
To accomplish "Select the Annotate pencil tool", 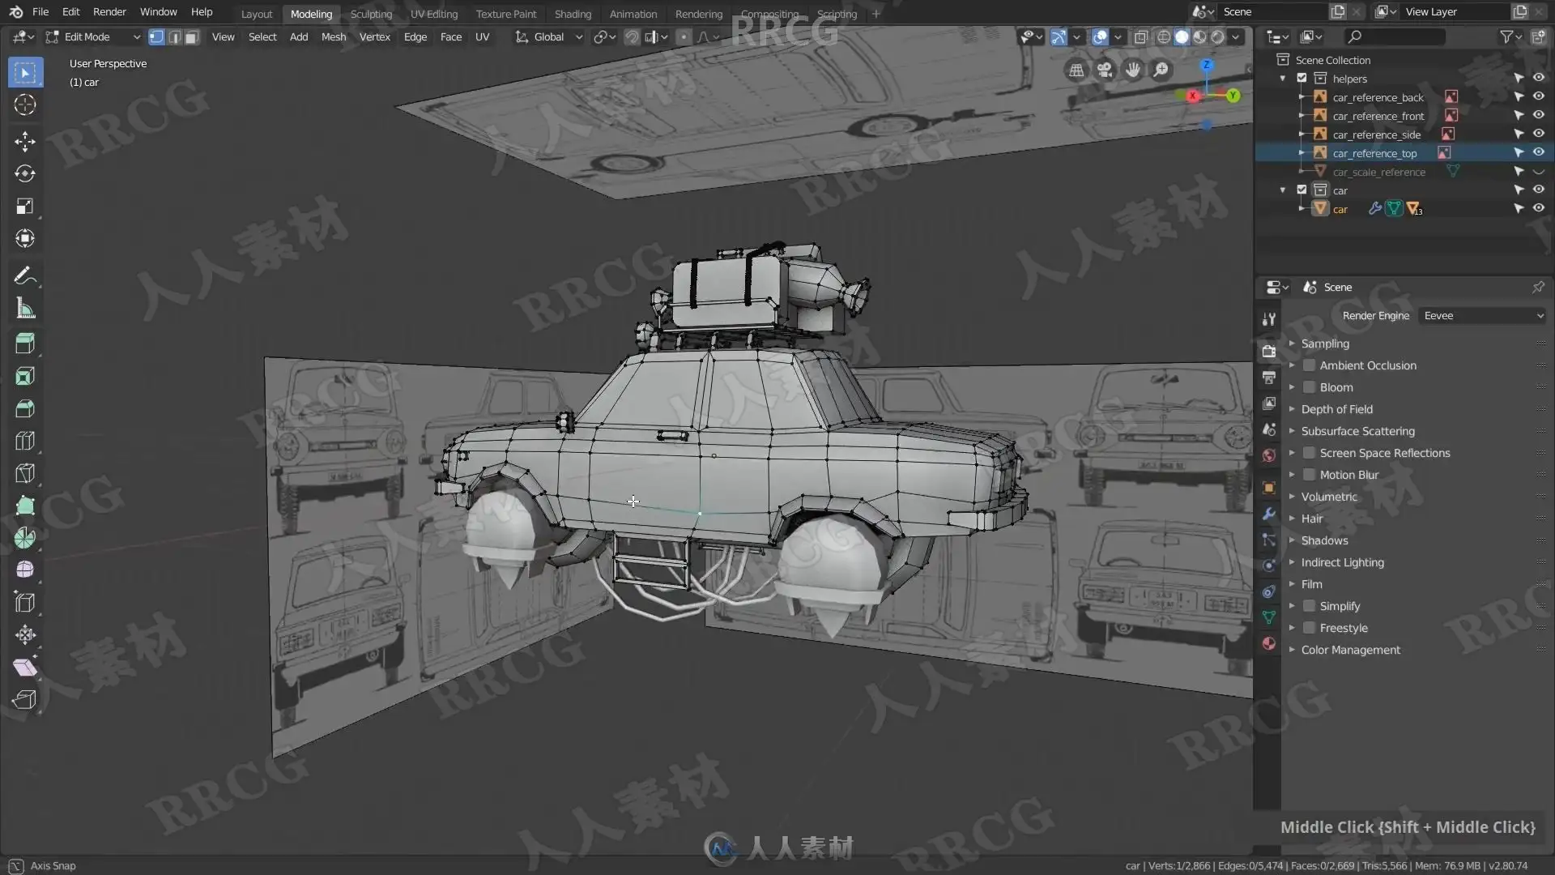I will [24, 276].
